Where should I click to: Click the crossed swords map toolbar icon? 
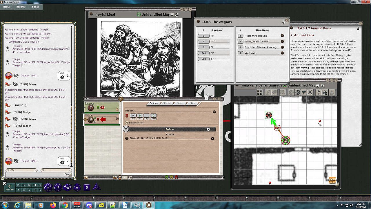click(x=310, y=93)
